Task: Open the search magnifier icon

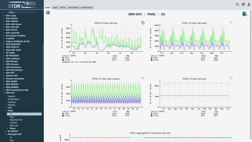Action: tap(237, 4)
